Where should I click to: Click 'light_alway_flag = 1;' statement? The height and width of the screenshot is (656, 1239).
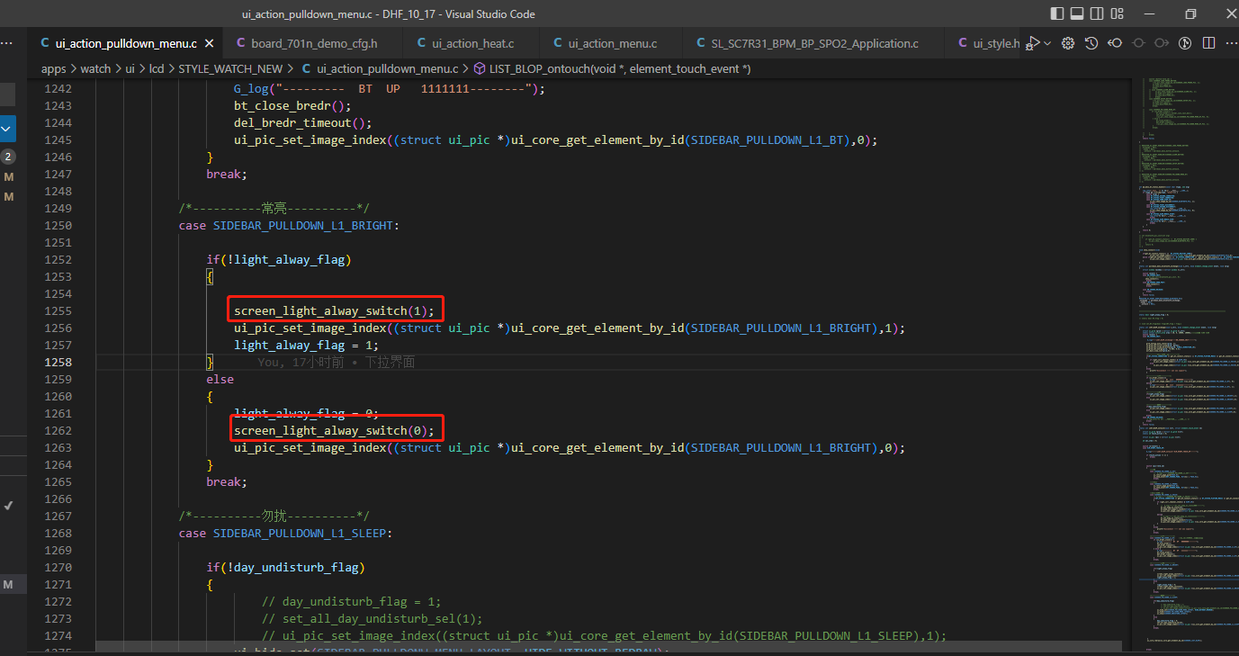(x=306, y=345)
